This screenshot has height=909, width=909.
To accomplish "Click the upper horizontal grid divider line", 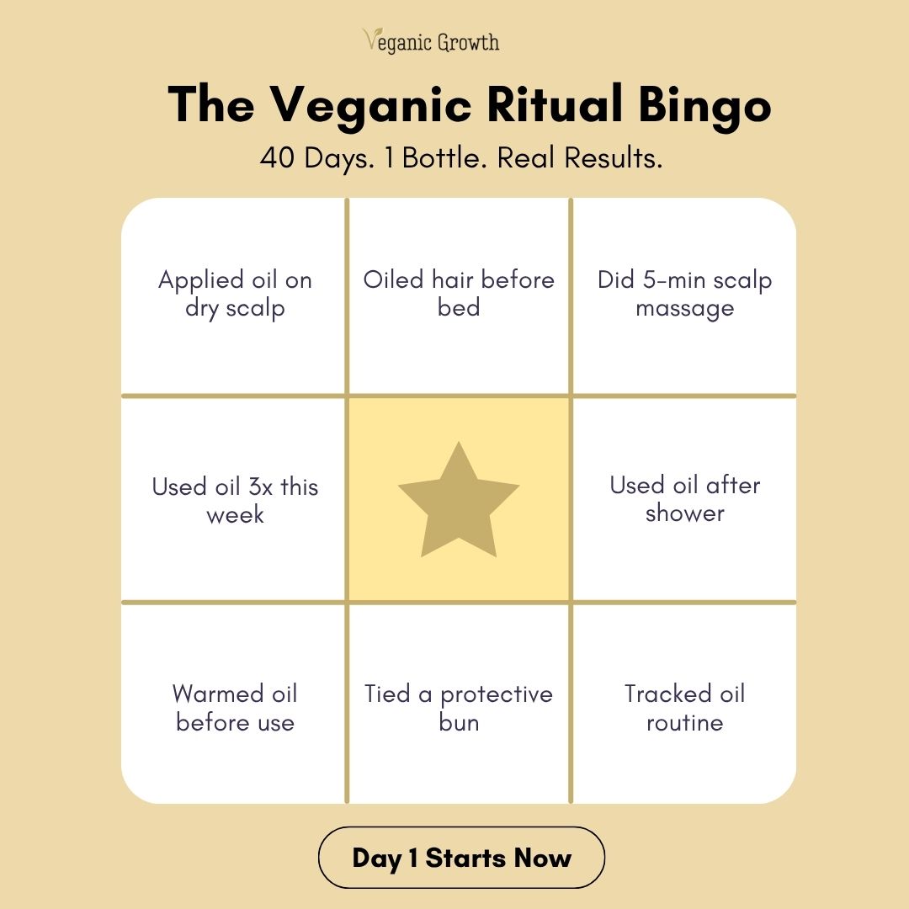I will click(459, 396).
